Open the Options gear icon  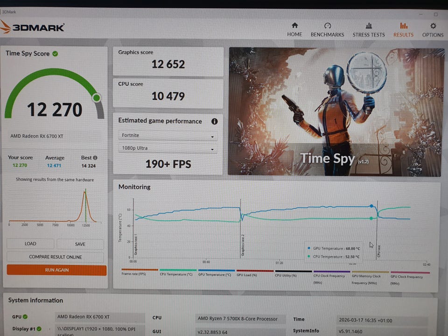(433, 26)
